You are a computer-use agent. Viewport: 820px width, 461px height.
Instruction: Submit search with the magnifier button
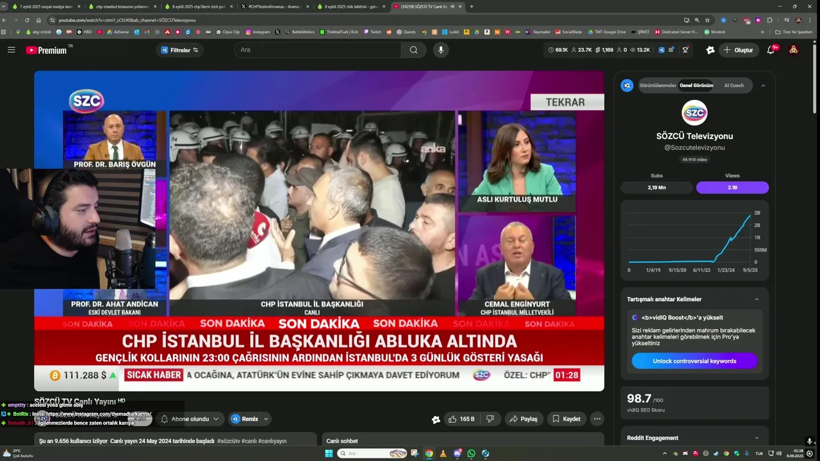[414, 50]
